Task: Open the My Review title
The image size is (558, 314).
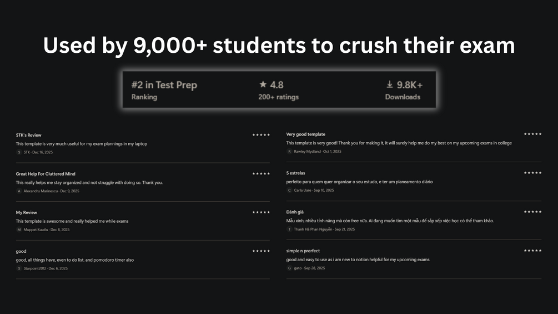Action: (x=27, y=212)
